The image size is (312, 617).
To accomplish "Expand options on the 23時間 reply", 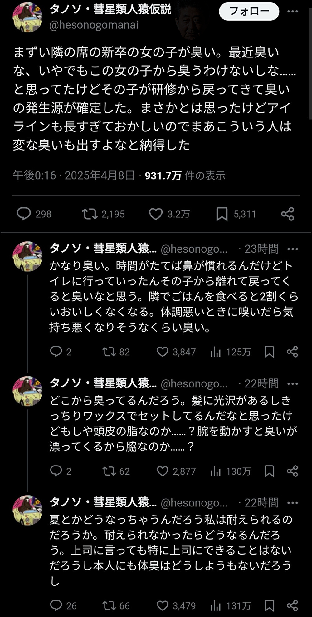I will (x=292, y=249).
